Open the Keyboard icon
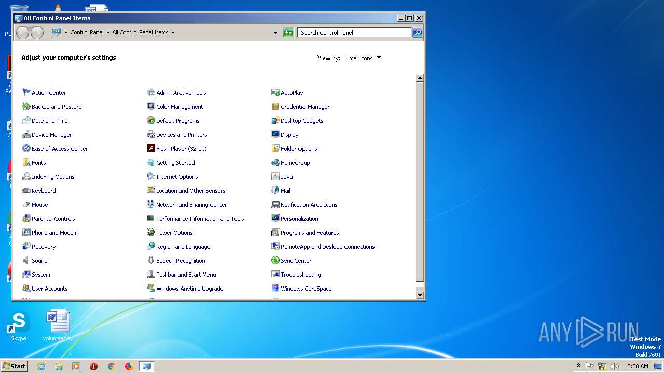664x373 pixels. click(x=26, y=191)
